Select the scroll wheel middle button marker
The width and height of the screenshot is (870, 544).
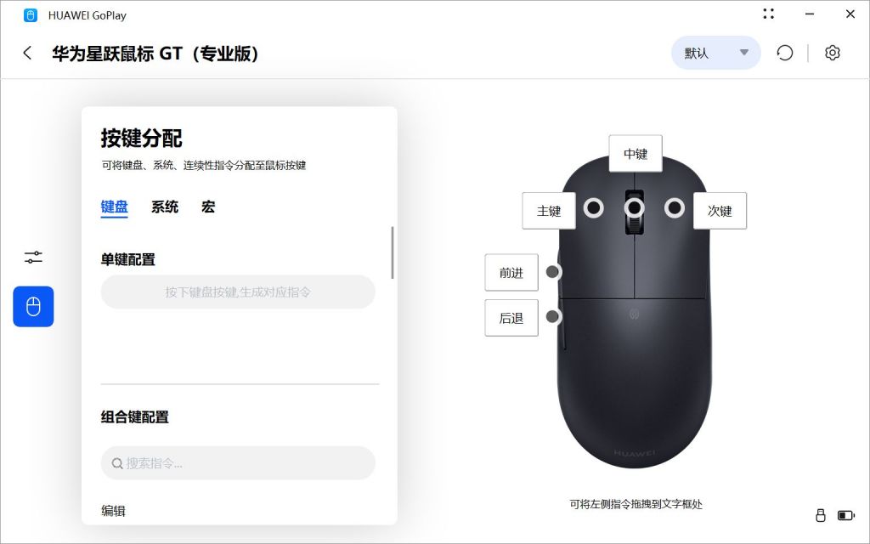634,207
